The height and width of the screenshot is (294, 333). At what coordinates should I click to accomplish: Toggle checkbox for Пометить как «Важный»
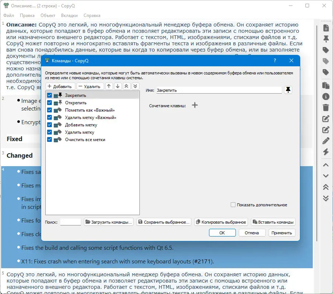pos(49,110)
